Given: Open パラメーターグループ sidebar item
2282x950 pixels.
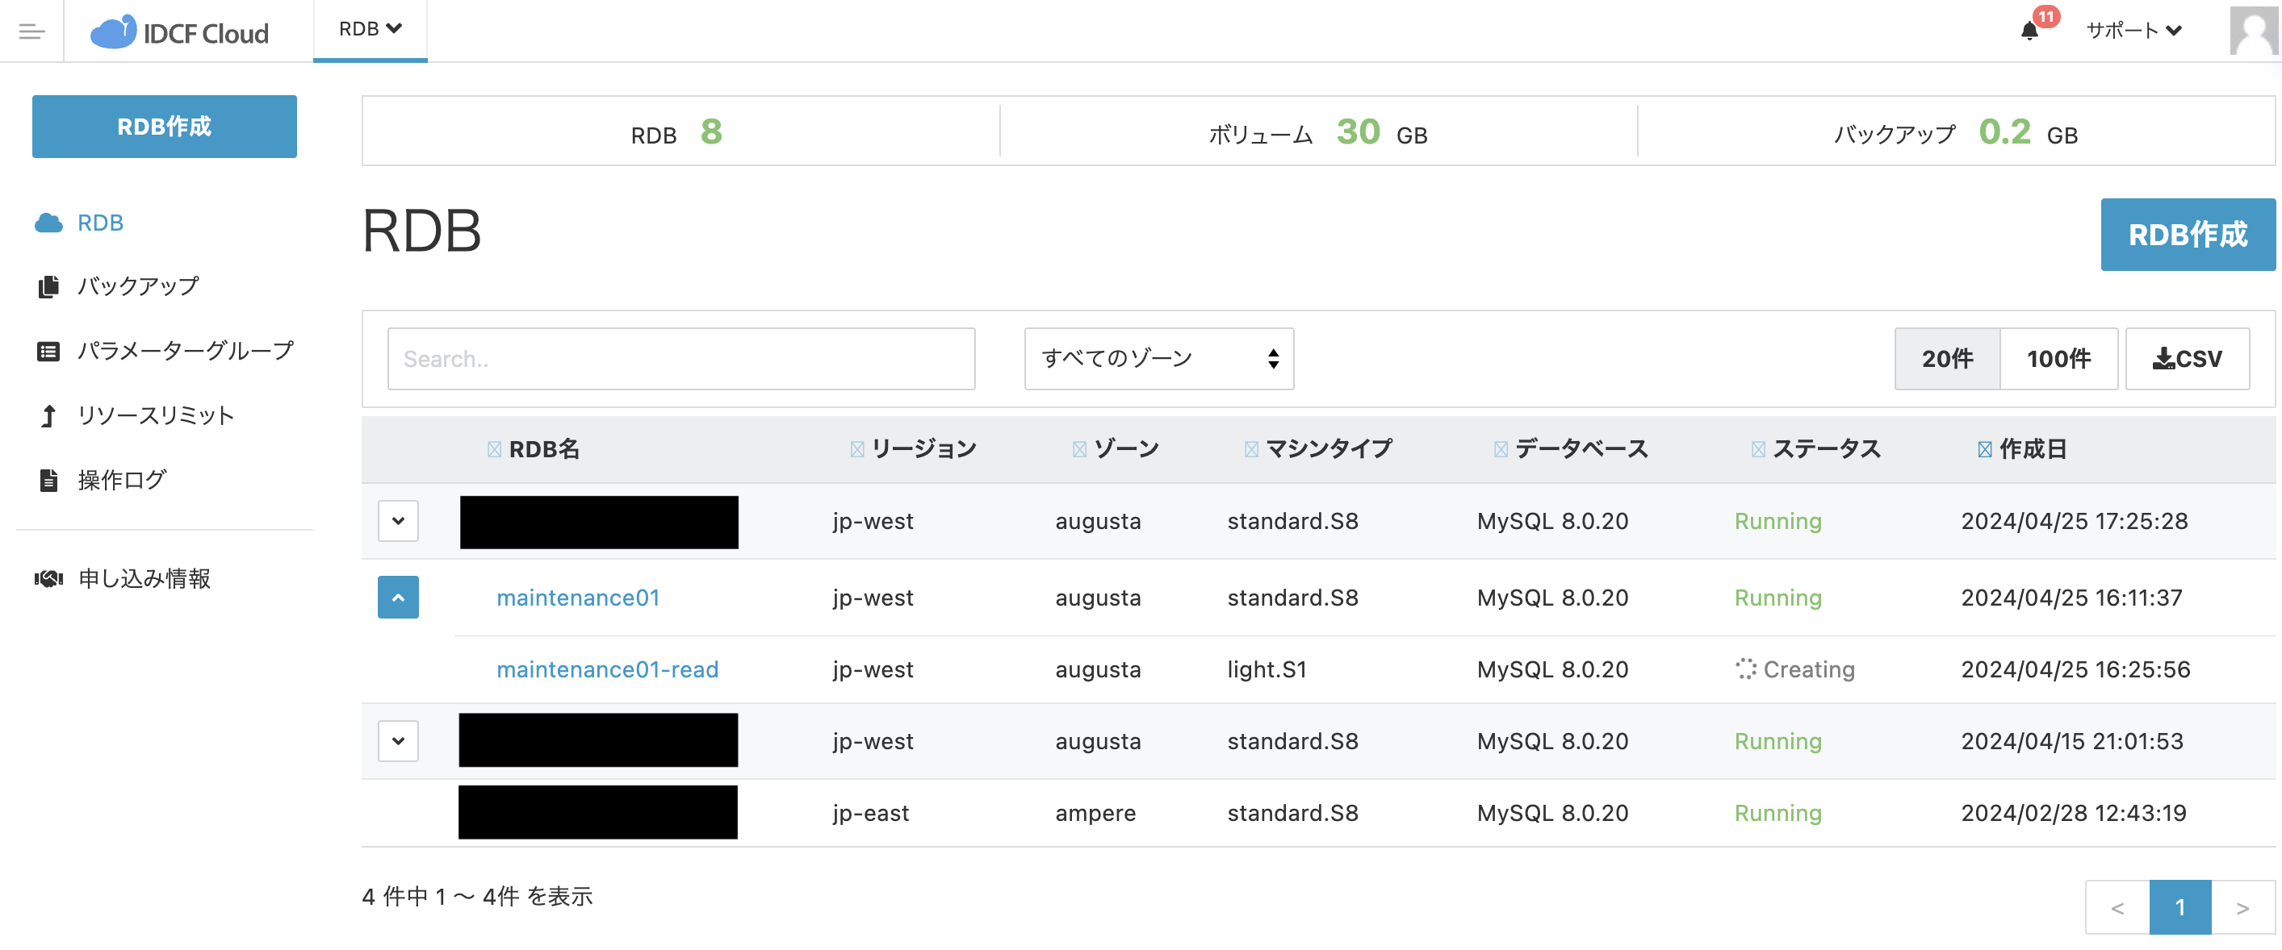Looking at the screenshot, I should click(x=184, y=351).
